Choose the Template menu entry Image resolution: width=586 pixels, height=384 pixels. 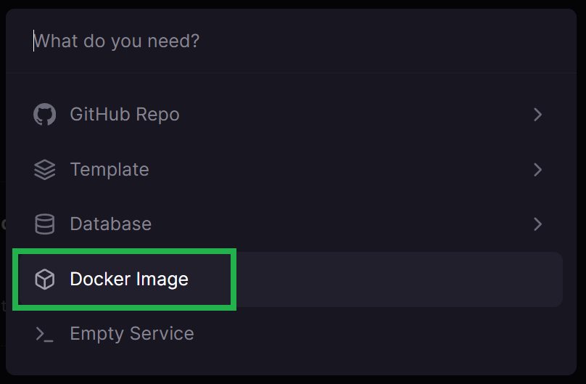coord(288,169)
